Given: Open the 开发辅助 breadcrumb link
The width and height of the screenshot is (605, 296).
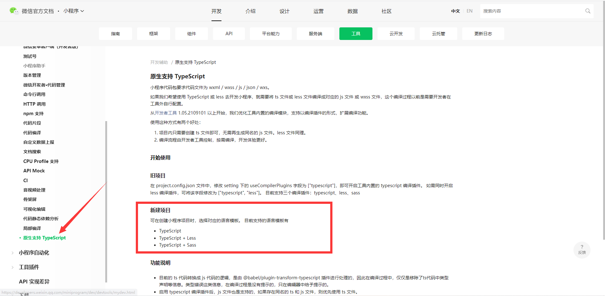Looking at the screenshot, I should (159, 62).
